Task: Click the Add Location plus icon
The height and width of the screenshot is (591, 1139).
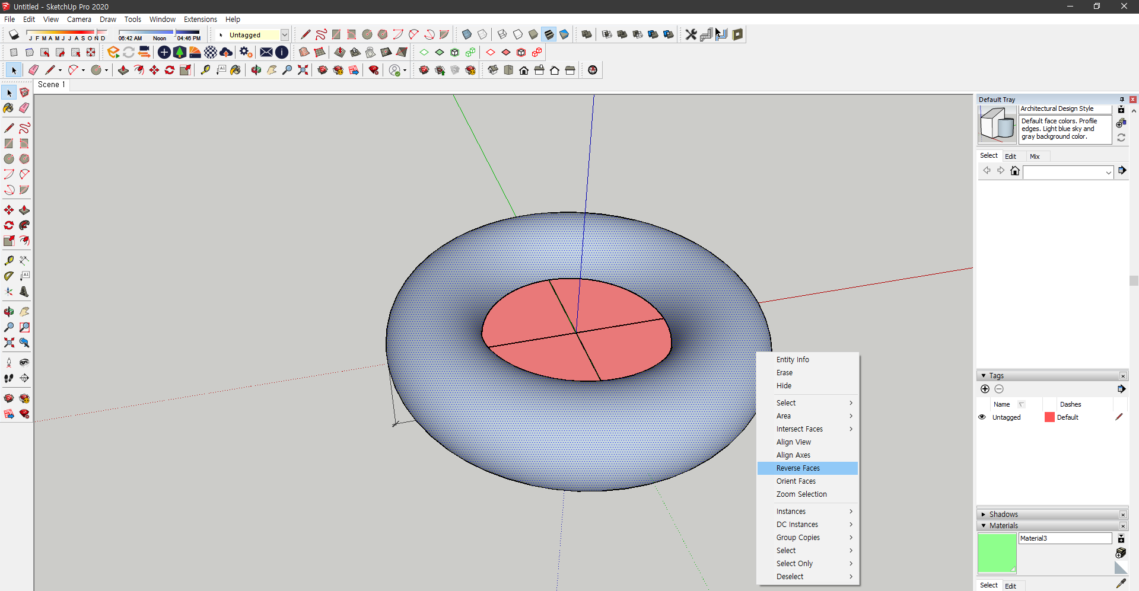Action: [164, 52]
